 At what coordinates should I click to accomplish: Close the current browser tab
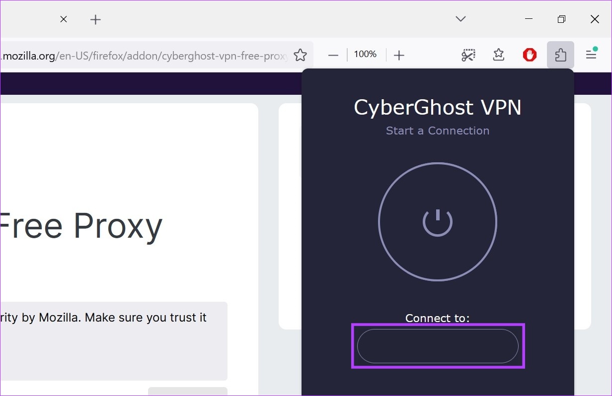[64, 19]
